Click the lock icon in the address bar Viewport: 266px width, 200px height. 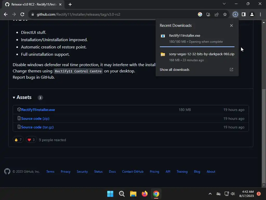tap(33, 15)
